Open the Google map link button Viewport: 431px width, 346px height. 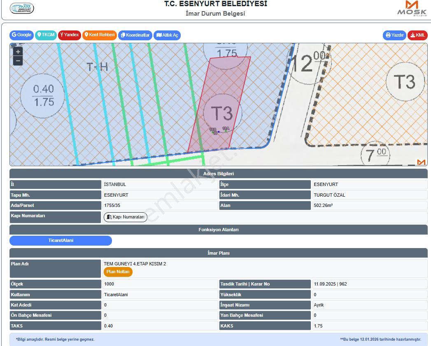21,35
